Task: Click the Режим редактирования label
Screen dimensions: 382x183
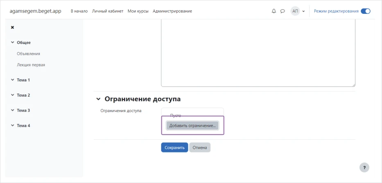Action: (x=336, y=11)
